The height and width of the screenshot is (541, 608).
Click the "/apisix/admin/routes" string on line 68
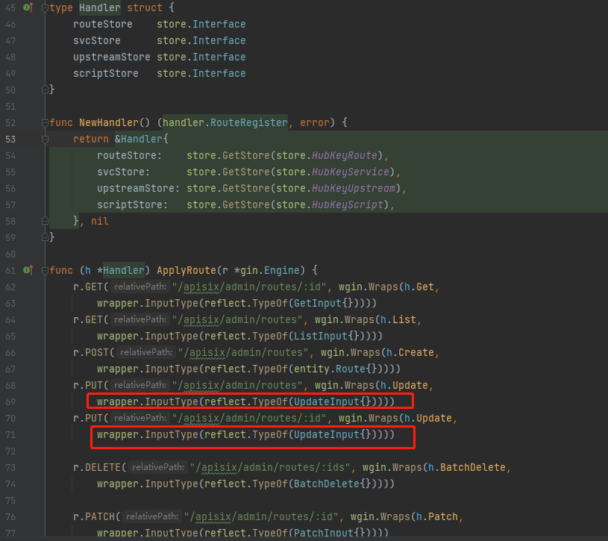tap(237, 385)
